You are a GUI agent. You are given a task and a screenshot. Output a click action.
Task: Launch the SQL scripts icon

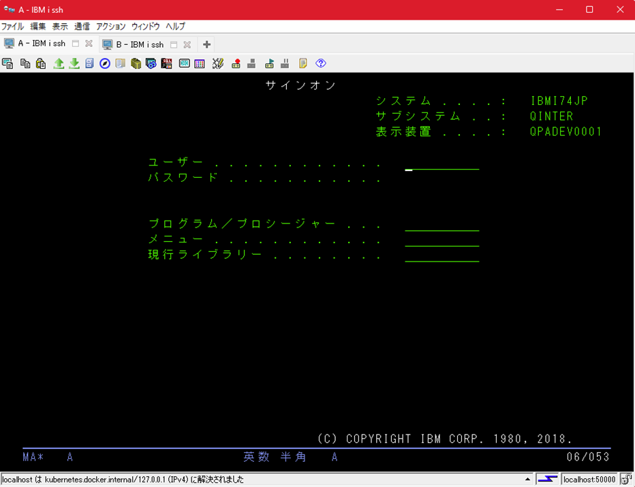[166, 63]
